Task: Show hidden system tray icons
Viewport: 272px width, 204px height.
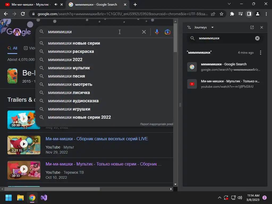Action: 219,198
